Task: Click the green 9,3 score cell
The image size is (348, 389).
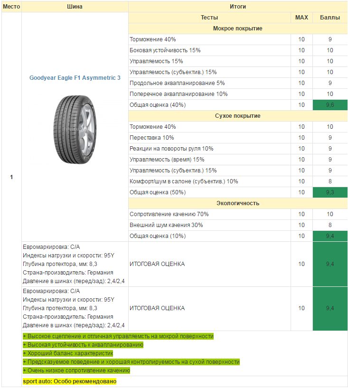Action: (x=330, y=192)
